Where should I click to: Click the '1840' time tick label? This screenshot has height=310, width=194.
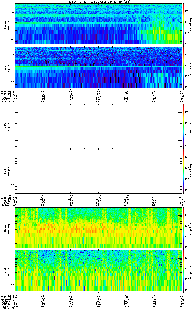point(70,306)
